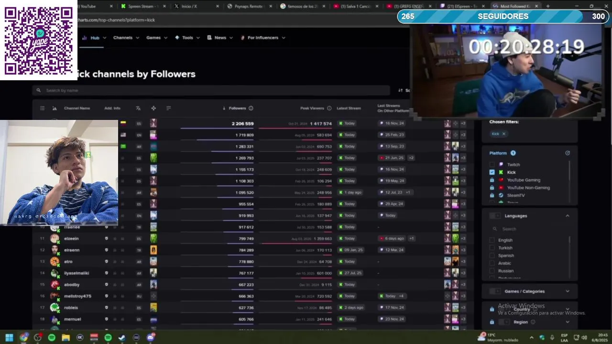
Task: Open the ilyaselmaliki channel link
Action: [x=76, y=273]
